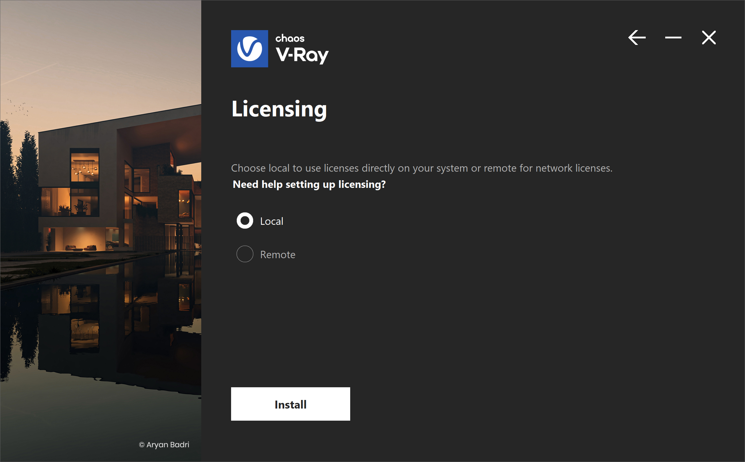Select the Remote licensing radio button
Viewport: 745px width, 462px height.
[x=245, y=254]
